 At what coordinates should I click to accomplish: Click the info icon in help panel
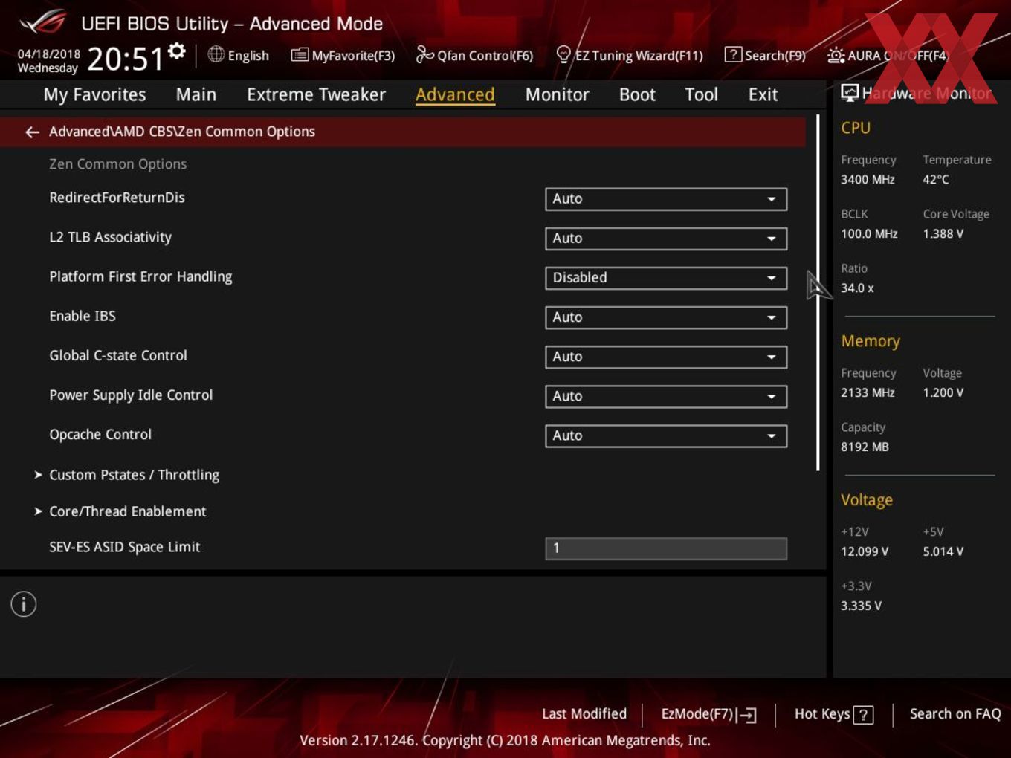point(24,604)
